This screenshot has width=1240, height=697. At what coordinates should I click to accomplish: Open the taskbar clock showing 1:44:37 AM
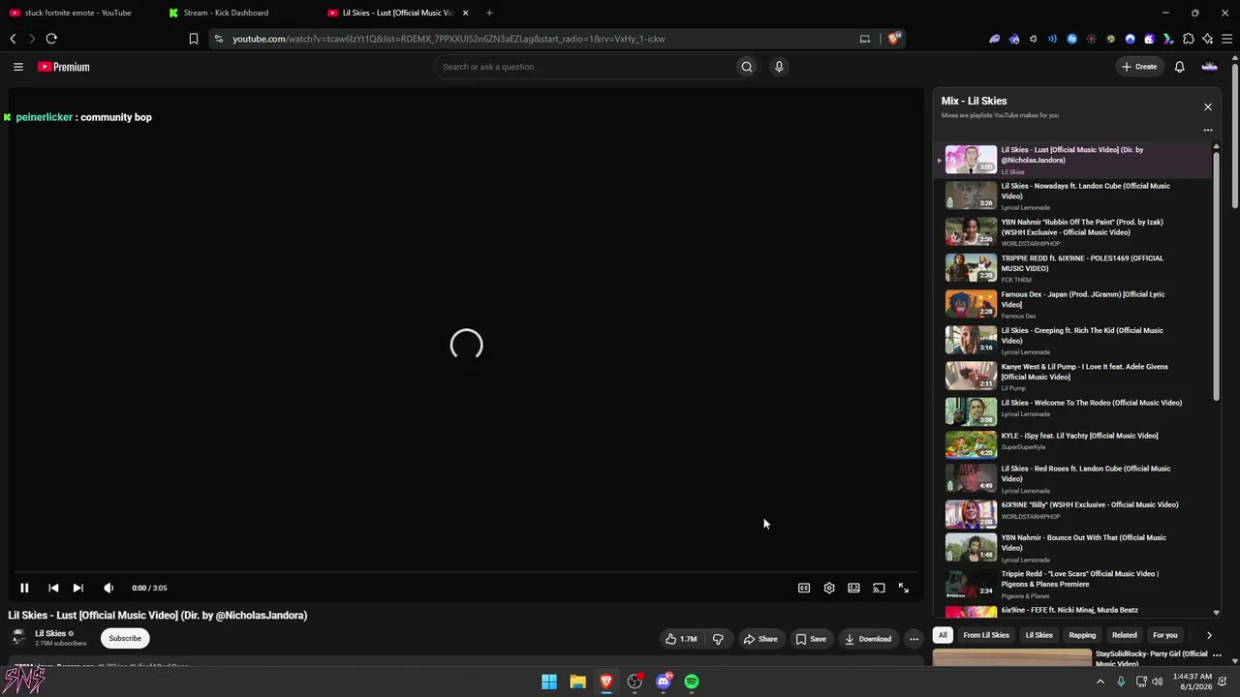pyautogui.click(x=1192, y=682)
